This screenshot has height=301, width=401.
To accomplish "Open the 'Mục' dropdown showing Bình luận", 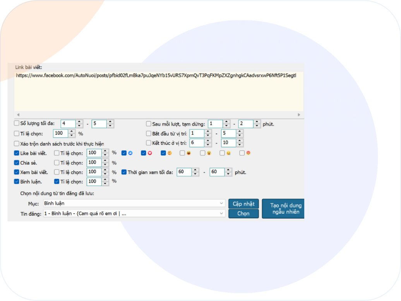I will pos(221,203).
